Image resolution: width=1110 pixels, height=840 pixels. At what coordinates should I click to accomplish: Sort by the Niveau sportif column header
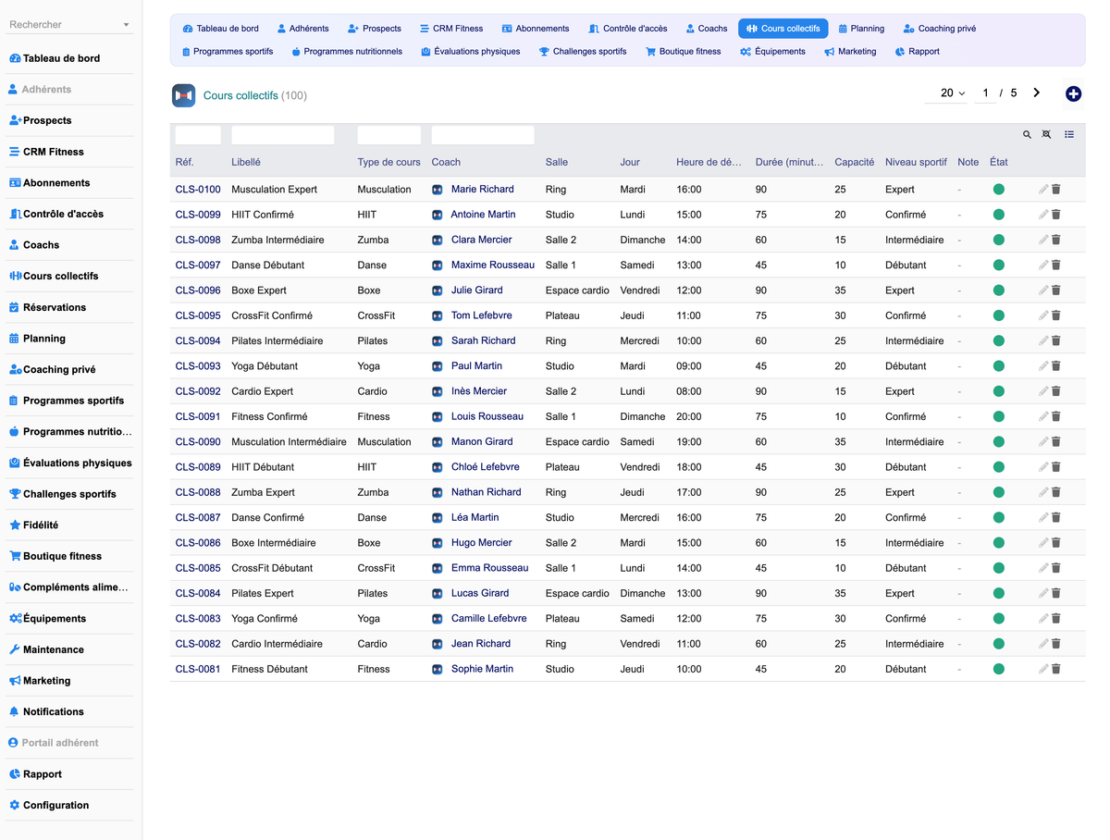click(x=916, y=162)
